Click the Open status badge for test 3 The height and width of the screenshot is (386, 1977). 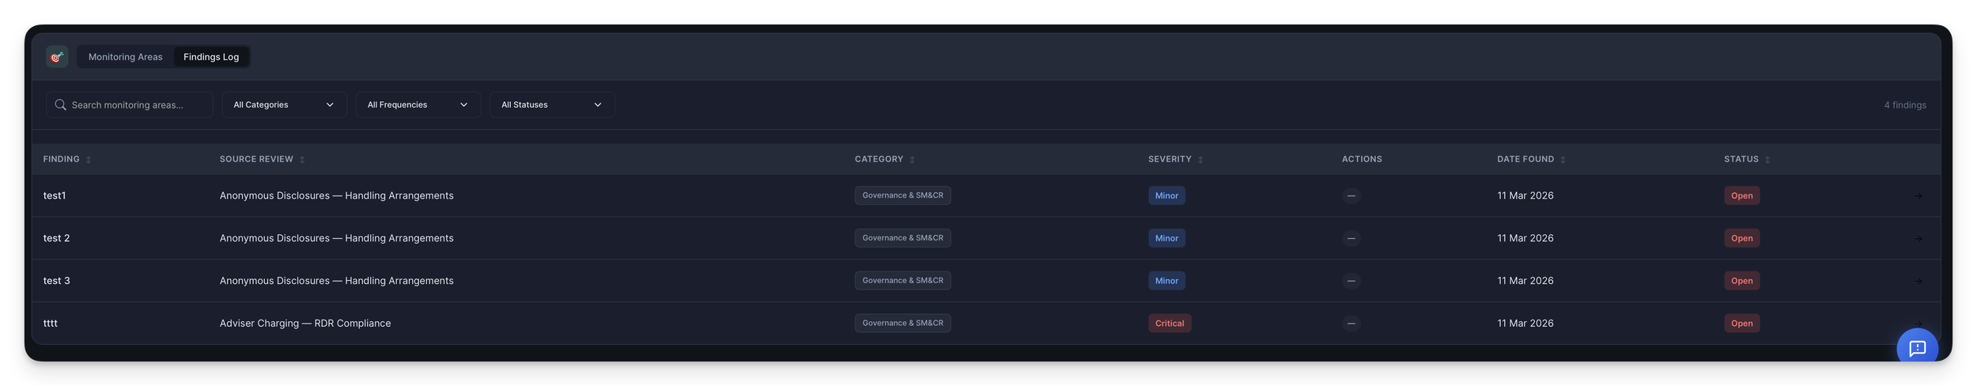(1741, 281)
